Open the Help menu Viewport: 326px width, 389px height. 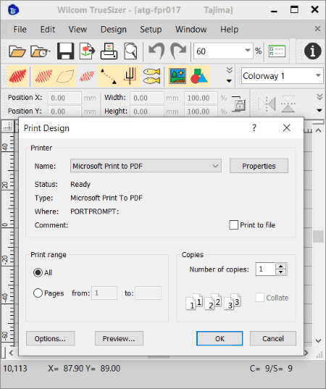[229, 29]
